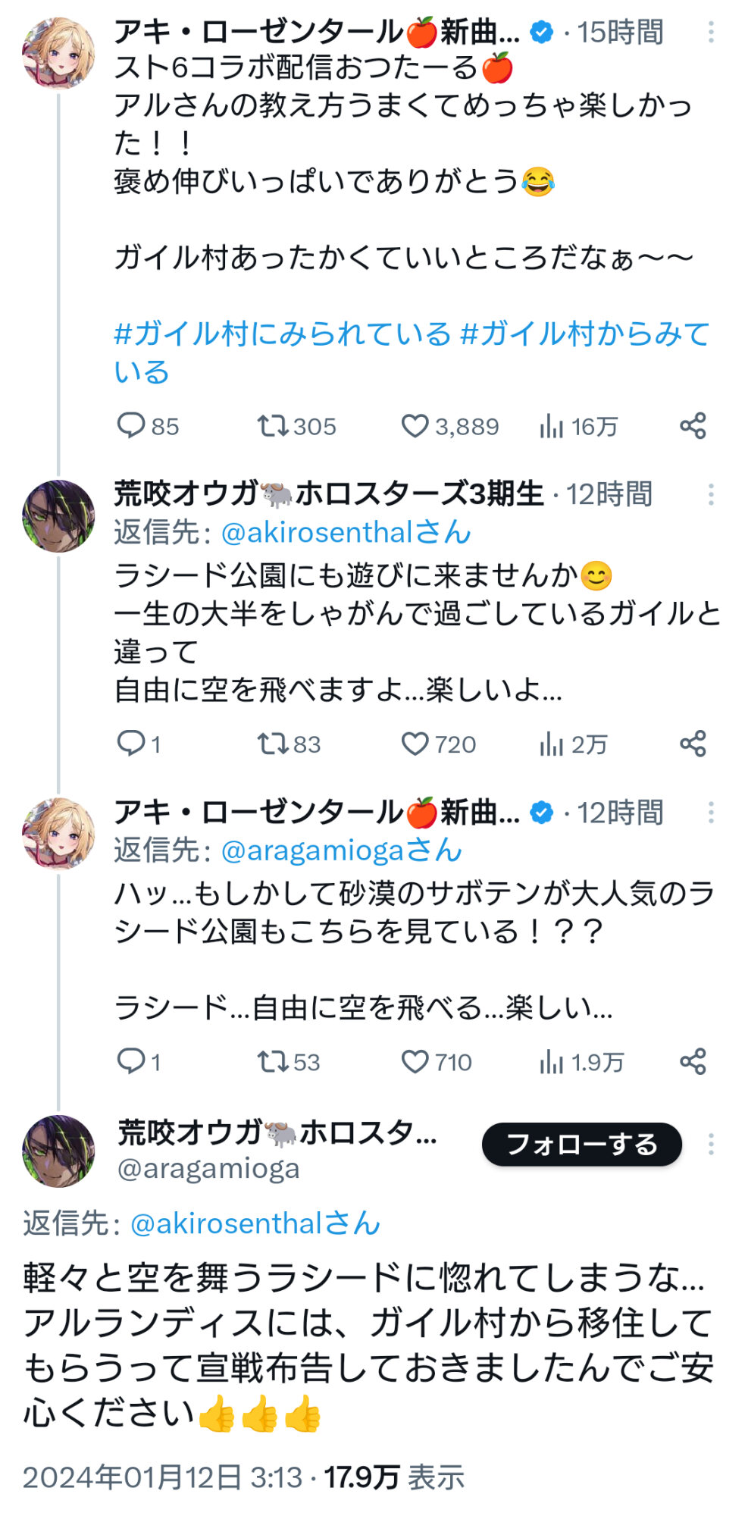The width and height of the screenshot is (748, 1516).
Task: Open @akirosenthal mention in the main tweet
Action: pos(226,1223)
